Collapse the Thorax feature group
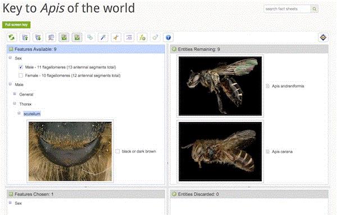The height and width of the screenshot is (215, 337). [x=15, y=104]
